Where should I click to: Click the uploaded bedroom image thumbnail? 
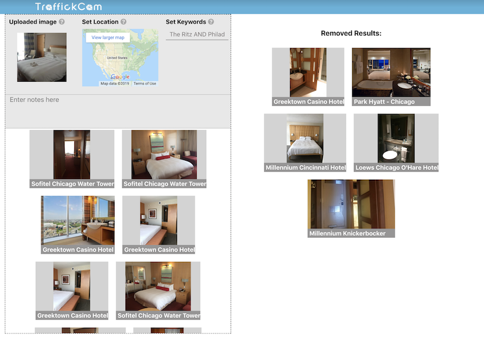pyautogui.click(x=41, y=57)
